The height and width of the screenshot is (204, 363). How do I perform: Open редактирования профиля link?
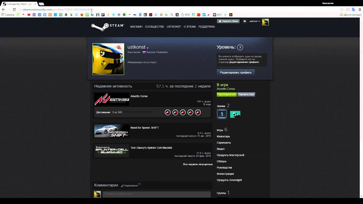(x=244, y=62)
